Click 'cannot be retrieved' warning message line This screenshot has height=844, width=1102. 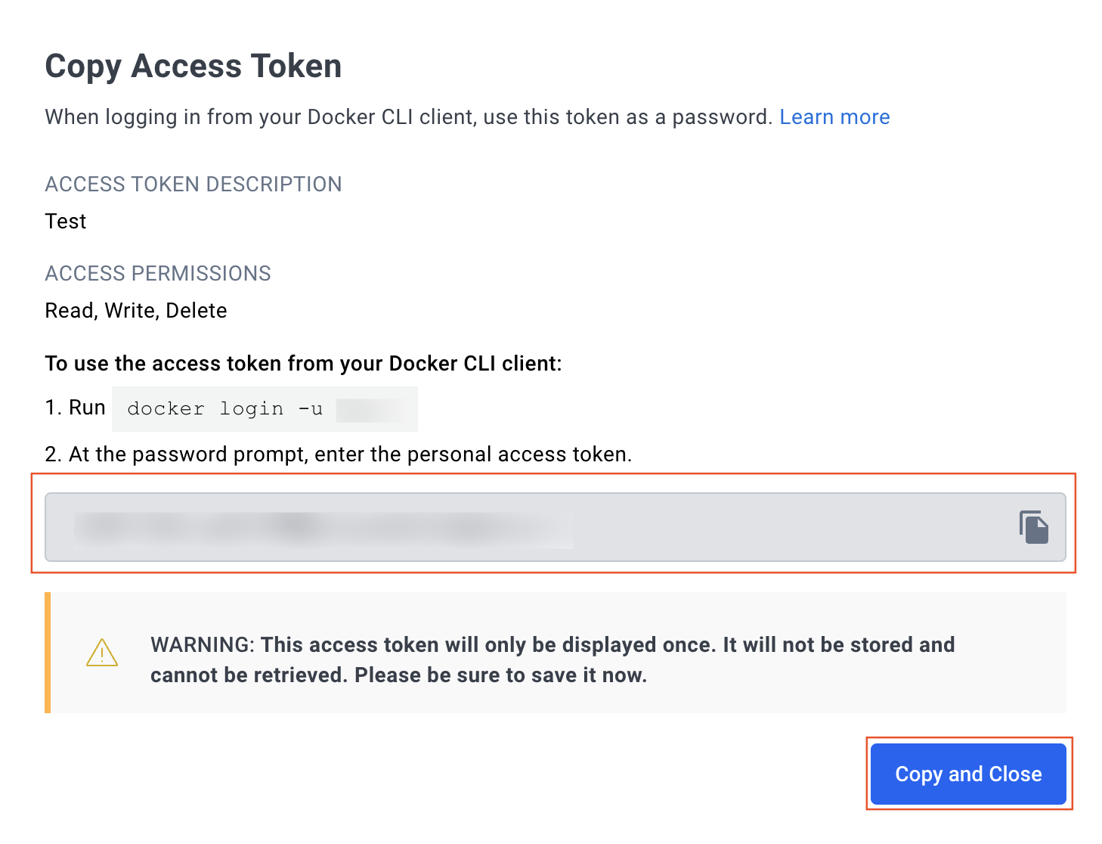pos(398,675)
